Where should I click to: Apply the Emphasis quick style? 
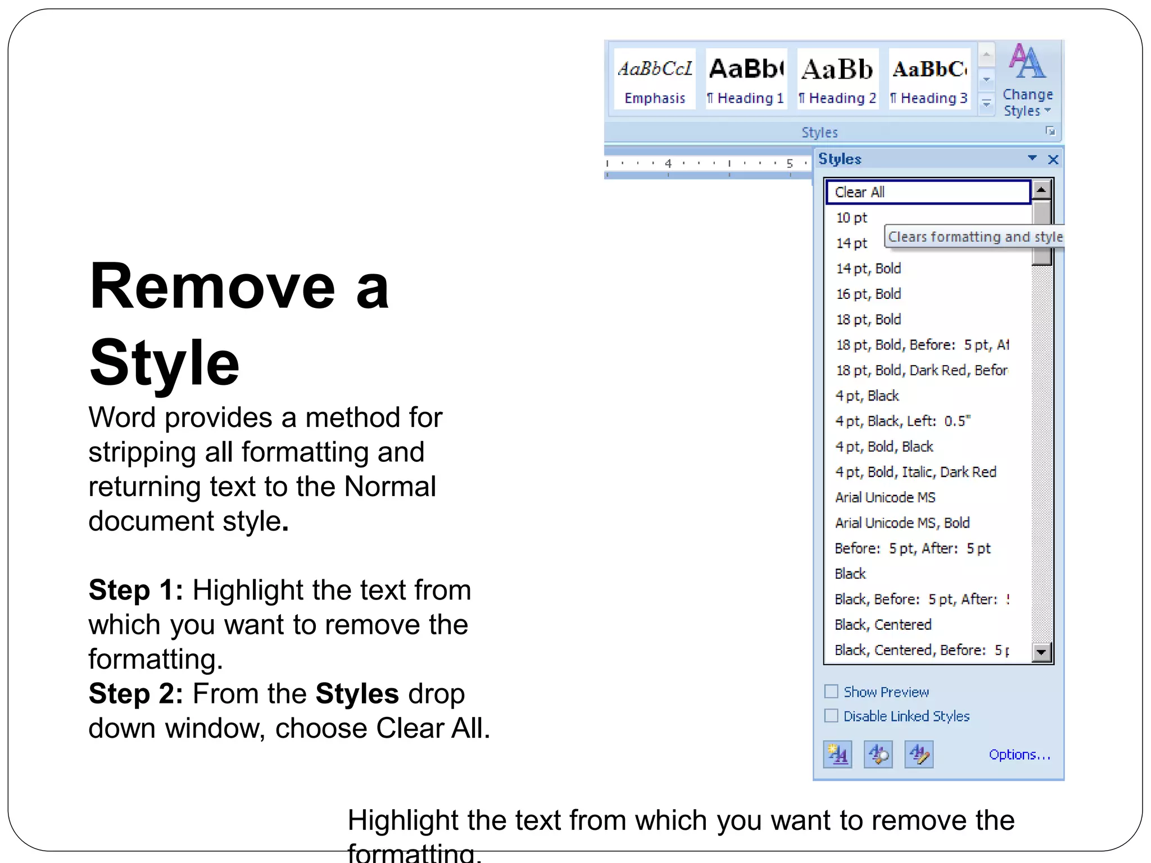pyautogui.click(x=655, y=79)
